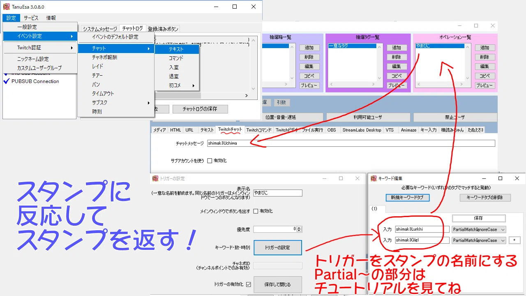Click 追加 in the 抽選箱一覧 panel
526x296 pixels.
tap(309, 48)
